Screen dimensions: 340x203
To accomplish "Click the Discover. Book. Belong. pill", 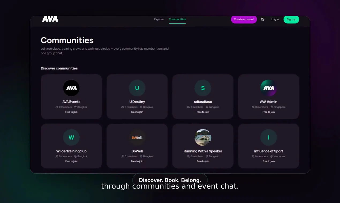I will 170,180.
